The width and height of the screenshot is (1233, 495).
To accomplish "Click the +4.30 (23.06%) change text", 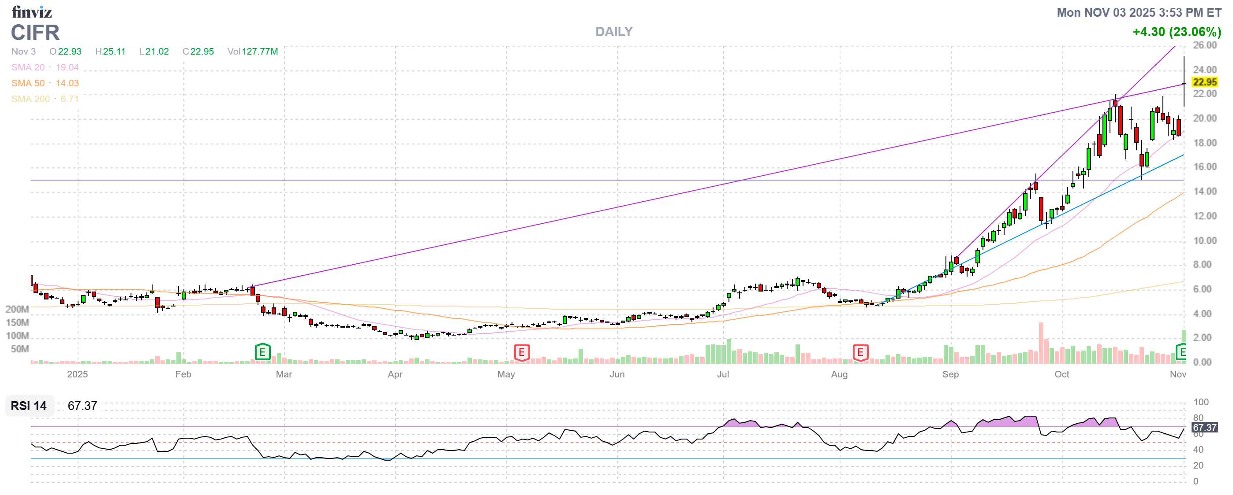I will tap(1177, 32).
